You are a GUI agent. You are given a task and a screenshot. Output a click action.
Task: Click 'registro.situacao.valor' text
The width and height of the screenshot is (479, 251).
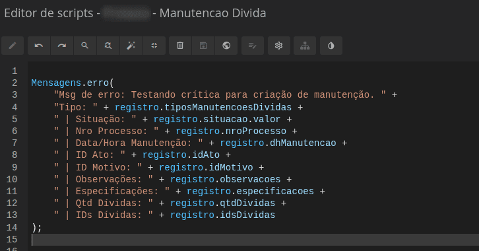click(217, 120)
